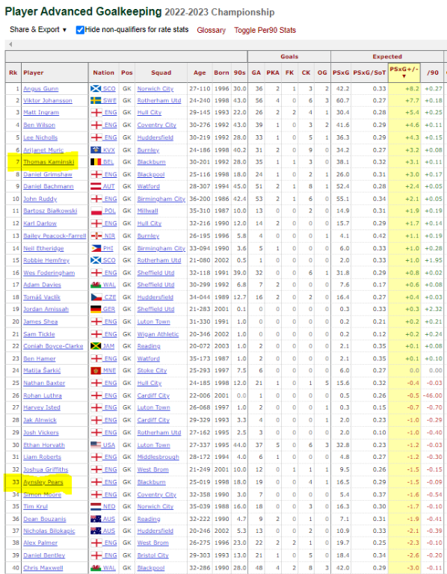Image resolution: width=447 pixels, height=574 pixels.
Task: Open the Share & Export dropdown
Action: tap(38, 30)
